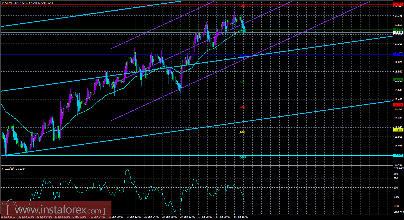Click the red 17.969 price tag

tap(398, 4)
